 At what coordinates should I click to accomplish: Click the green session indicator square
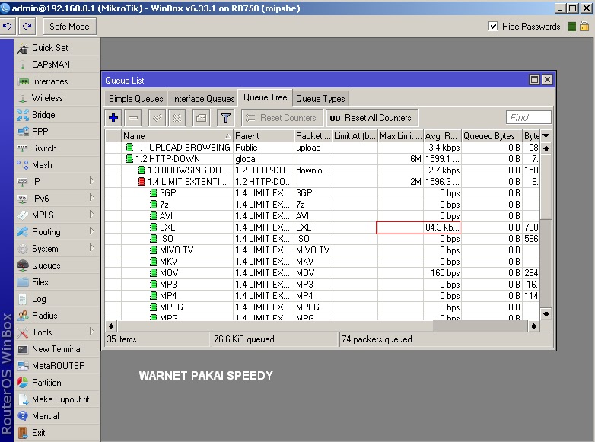[x=572, y=26]
